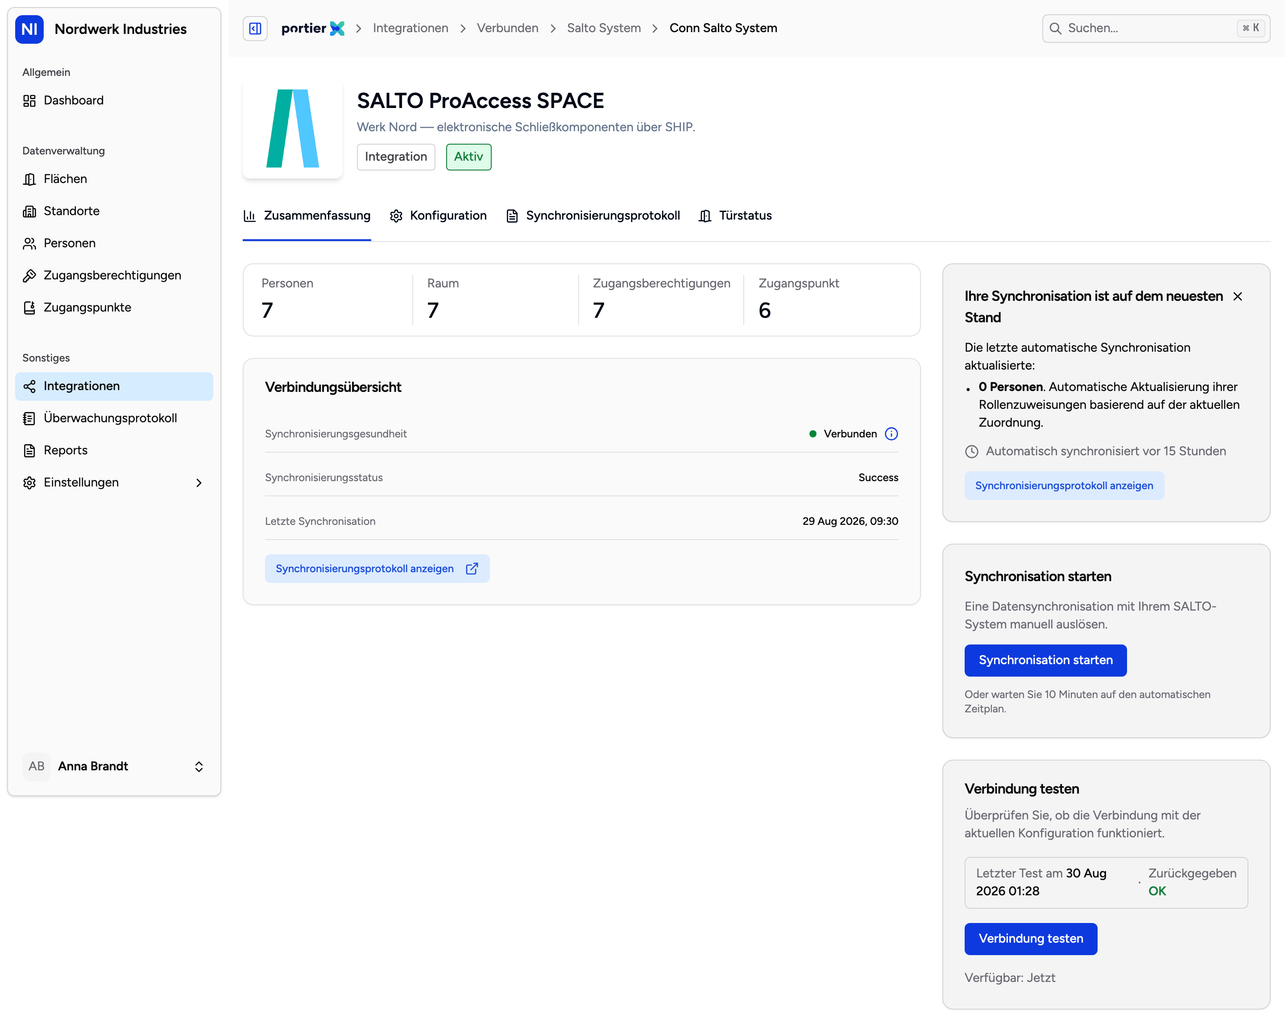This screenshot has height=1031, width=1285.
Task: Click the clock icon by auto-sync time
Action: [x=971, y=452]
